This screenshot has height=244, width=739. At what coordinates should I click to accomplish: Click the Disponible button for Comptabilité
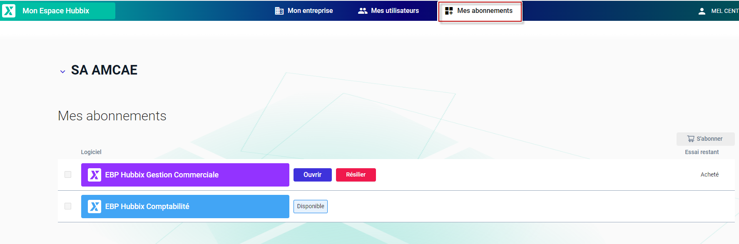tap(311, 207)
